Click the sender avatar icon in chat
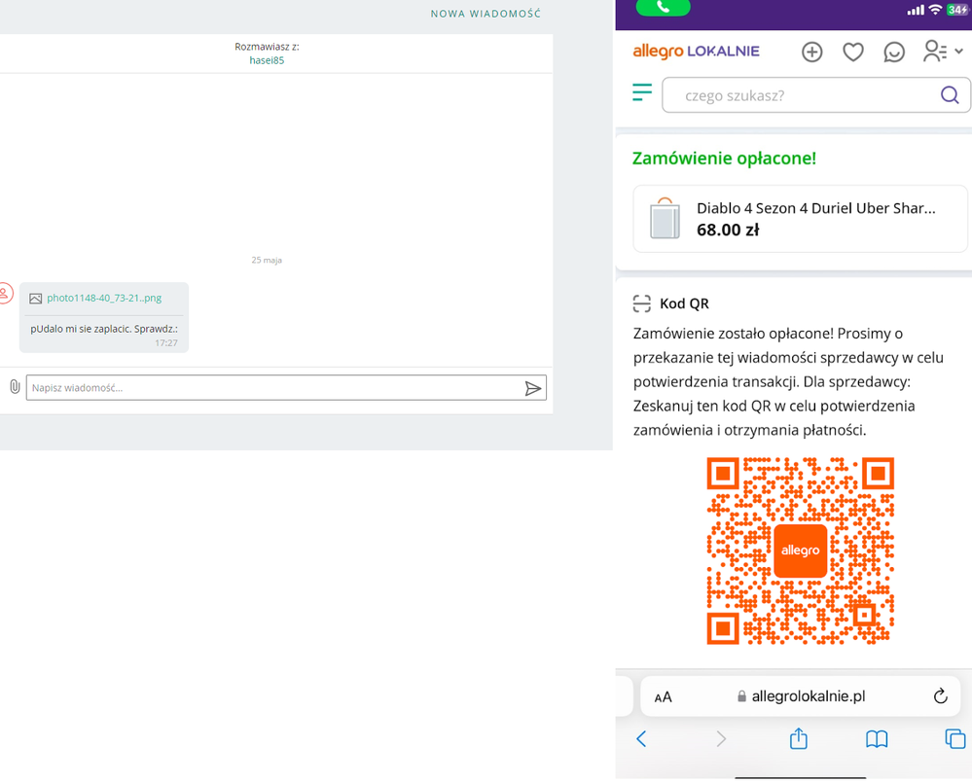972x782 pixels. pos(5,293)
